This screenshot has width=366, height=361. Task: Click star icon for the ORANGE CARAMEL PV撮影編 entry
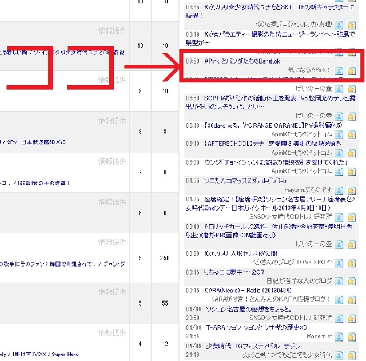(x=351, y=134)
